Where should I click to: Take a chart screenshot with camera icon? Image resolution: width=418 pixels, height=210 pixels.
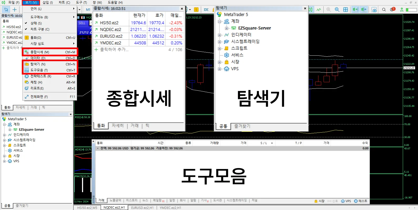click(x=374, y=9)
